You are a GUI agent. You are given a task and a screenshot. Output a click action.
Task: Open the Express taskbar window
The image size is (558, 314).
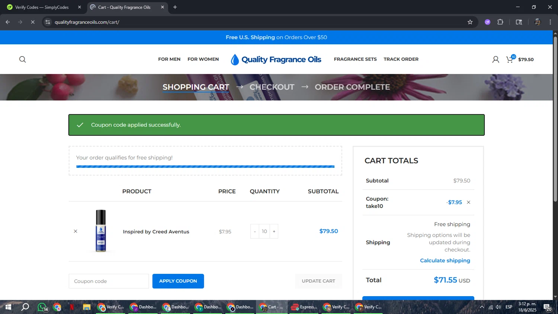coord(304,307)
